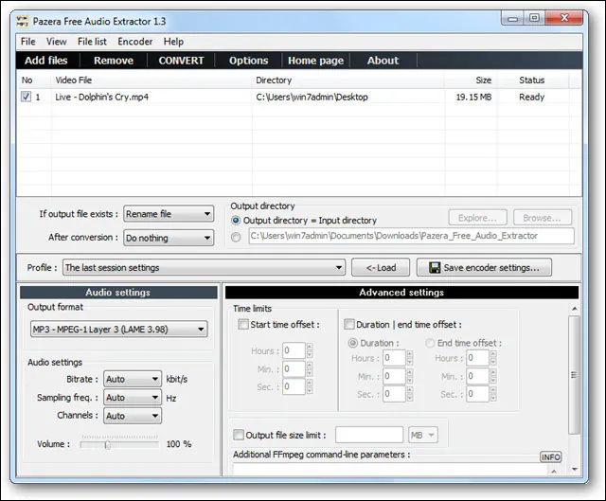Viewport: 606px width, 501px height.
Task: Select the End time offset radio button
Action: pyautogui.click(x=430, y=343)
